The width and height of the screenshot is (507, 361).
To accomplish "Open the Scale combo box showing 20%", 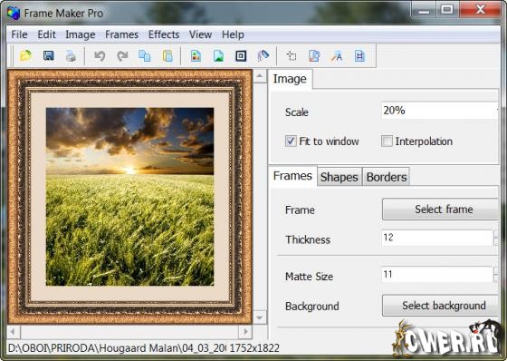I will pos(440,111).
